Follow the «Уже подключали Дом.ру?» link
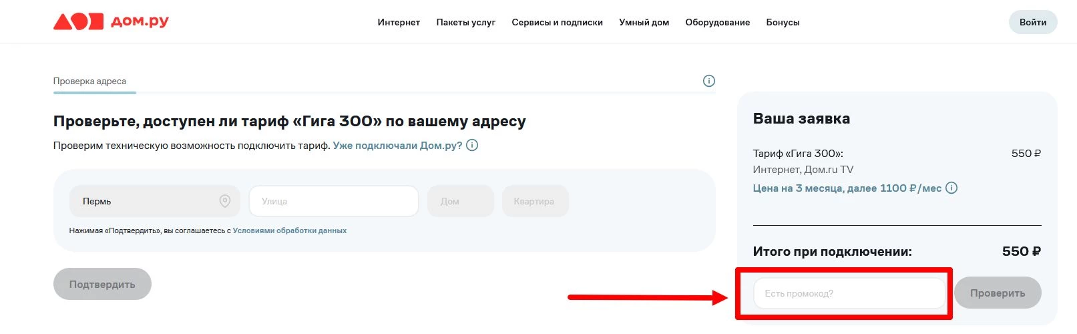Image resolution: width=1077 pixels, height=334 pixels. (x=397, y=145)
